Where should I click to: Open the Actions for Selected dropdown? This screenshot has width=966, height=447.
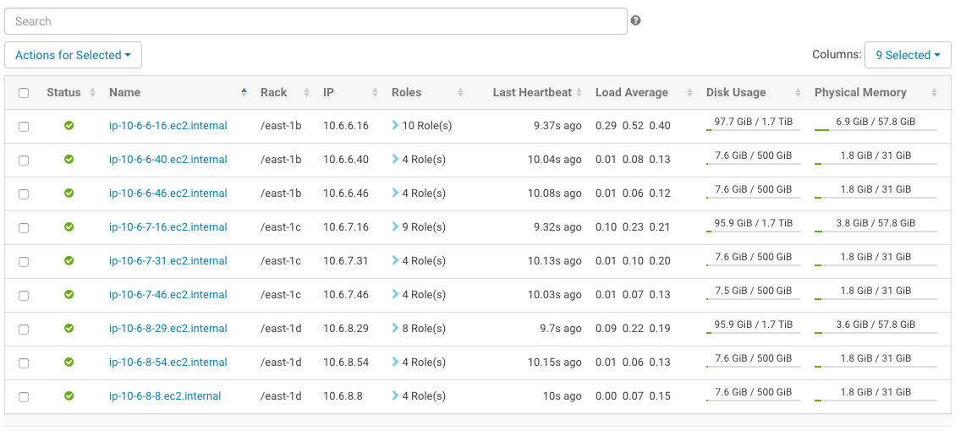click(73, 55)
